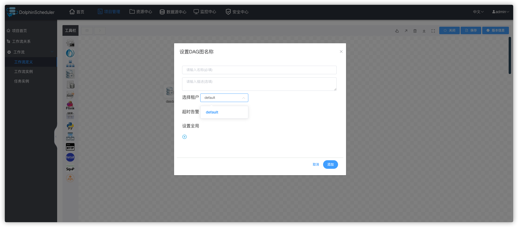
Task: Click the canvas vertical scrollbar
Action: [x=510, y=56]
